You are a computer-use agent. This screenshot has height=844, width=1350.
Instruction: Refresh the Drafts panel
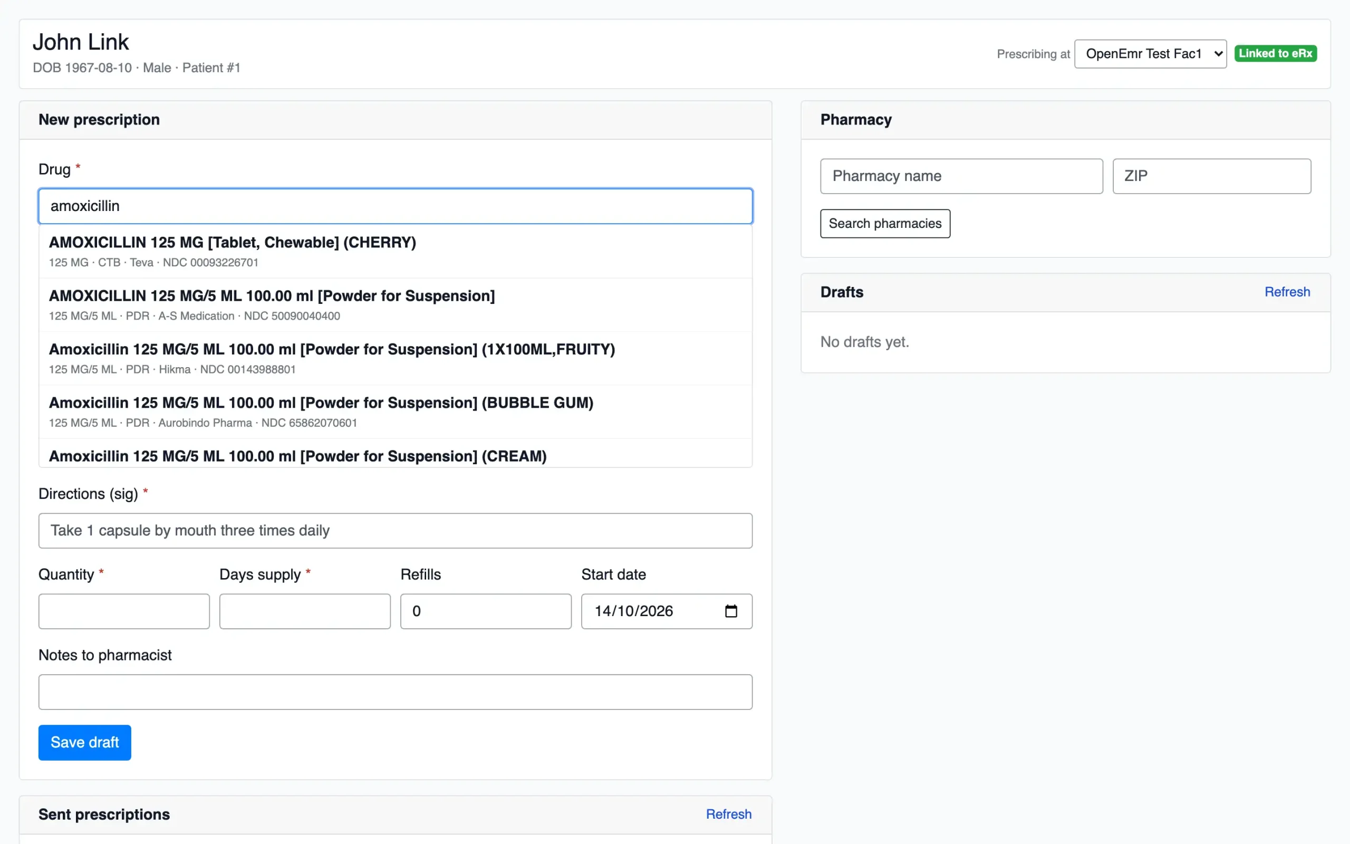pyautogui.click(x=1287, y=292)
